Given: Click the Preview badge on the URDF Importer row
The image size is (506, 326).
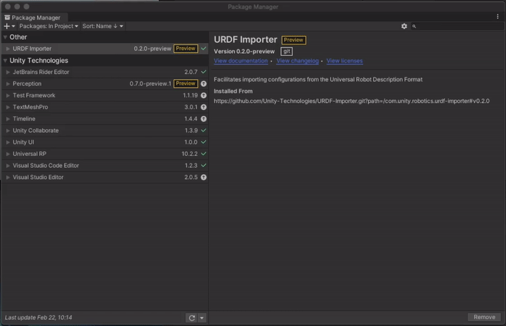Looking at the screenshot, I should [x=185, y=49].
